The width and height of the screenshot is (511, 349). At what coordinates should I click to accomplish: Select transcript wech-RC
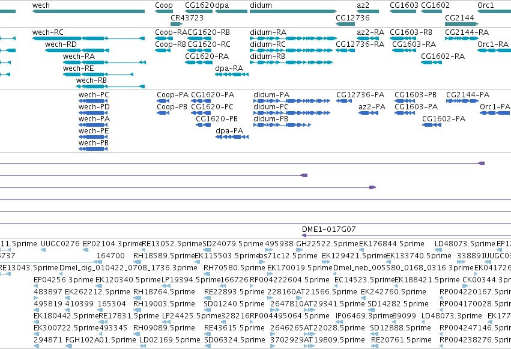click(x=88, y=38)
